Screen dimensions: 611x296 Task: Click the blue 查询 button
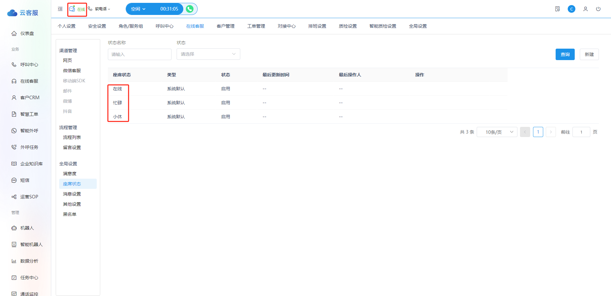coord(565,54)
